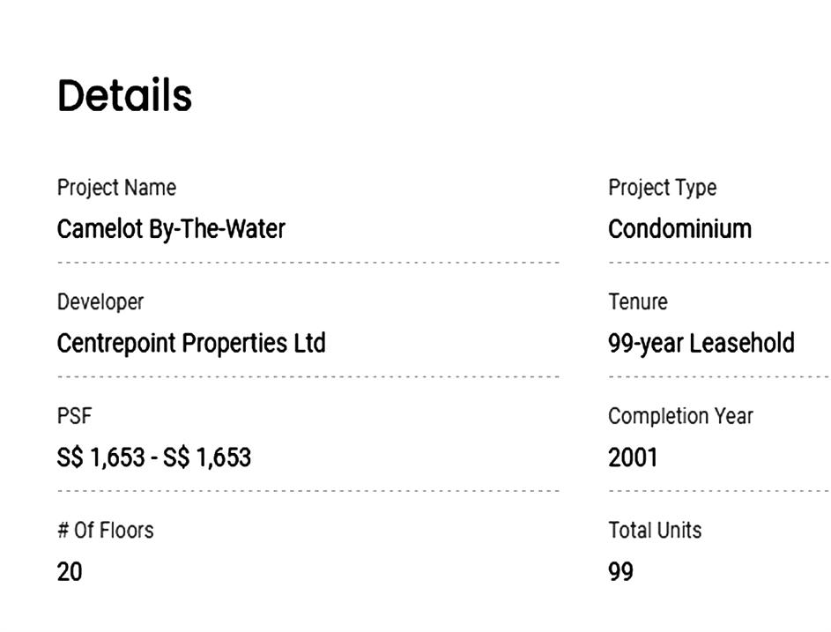Click the Developer field label
Viewport: 831px width, 632px height.
click(x=100, y=301)
